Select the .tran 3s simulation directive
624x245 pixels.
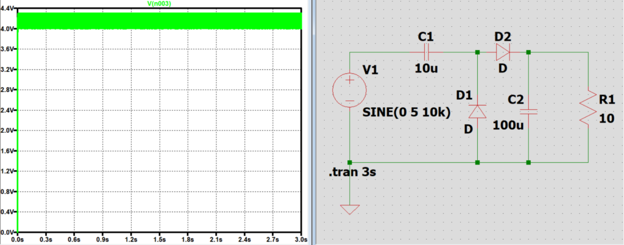(x=352, y=172)
